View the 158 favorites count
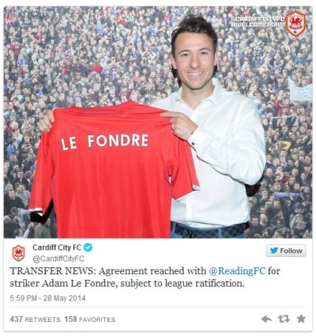 tap(90, 319)
